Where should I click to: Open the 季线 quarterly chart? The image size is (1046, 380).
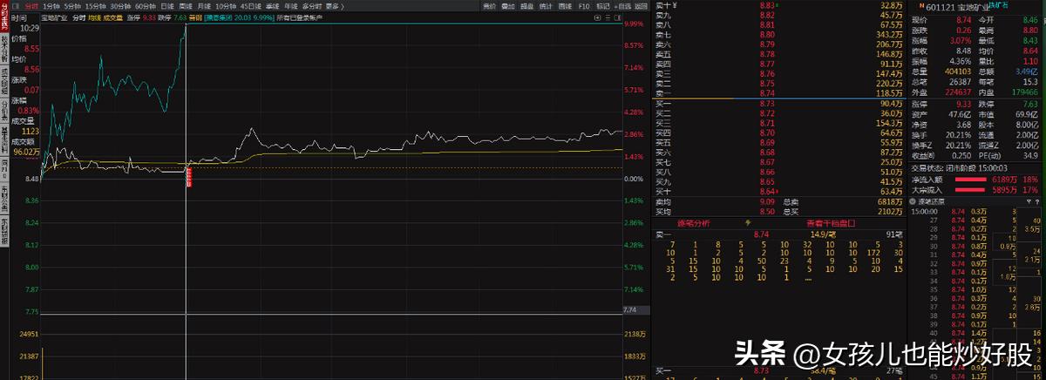(274, 6)
